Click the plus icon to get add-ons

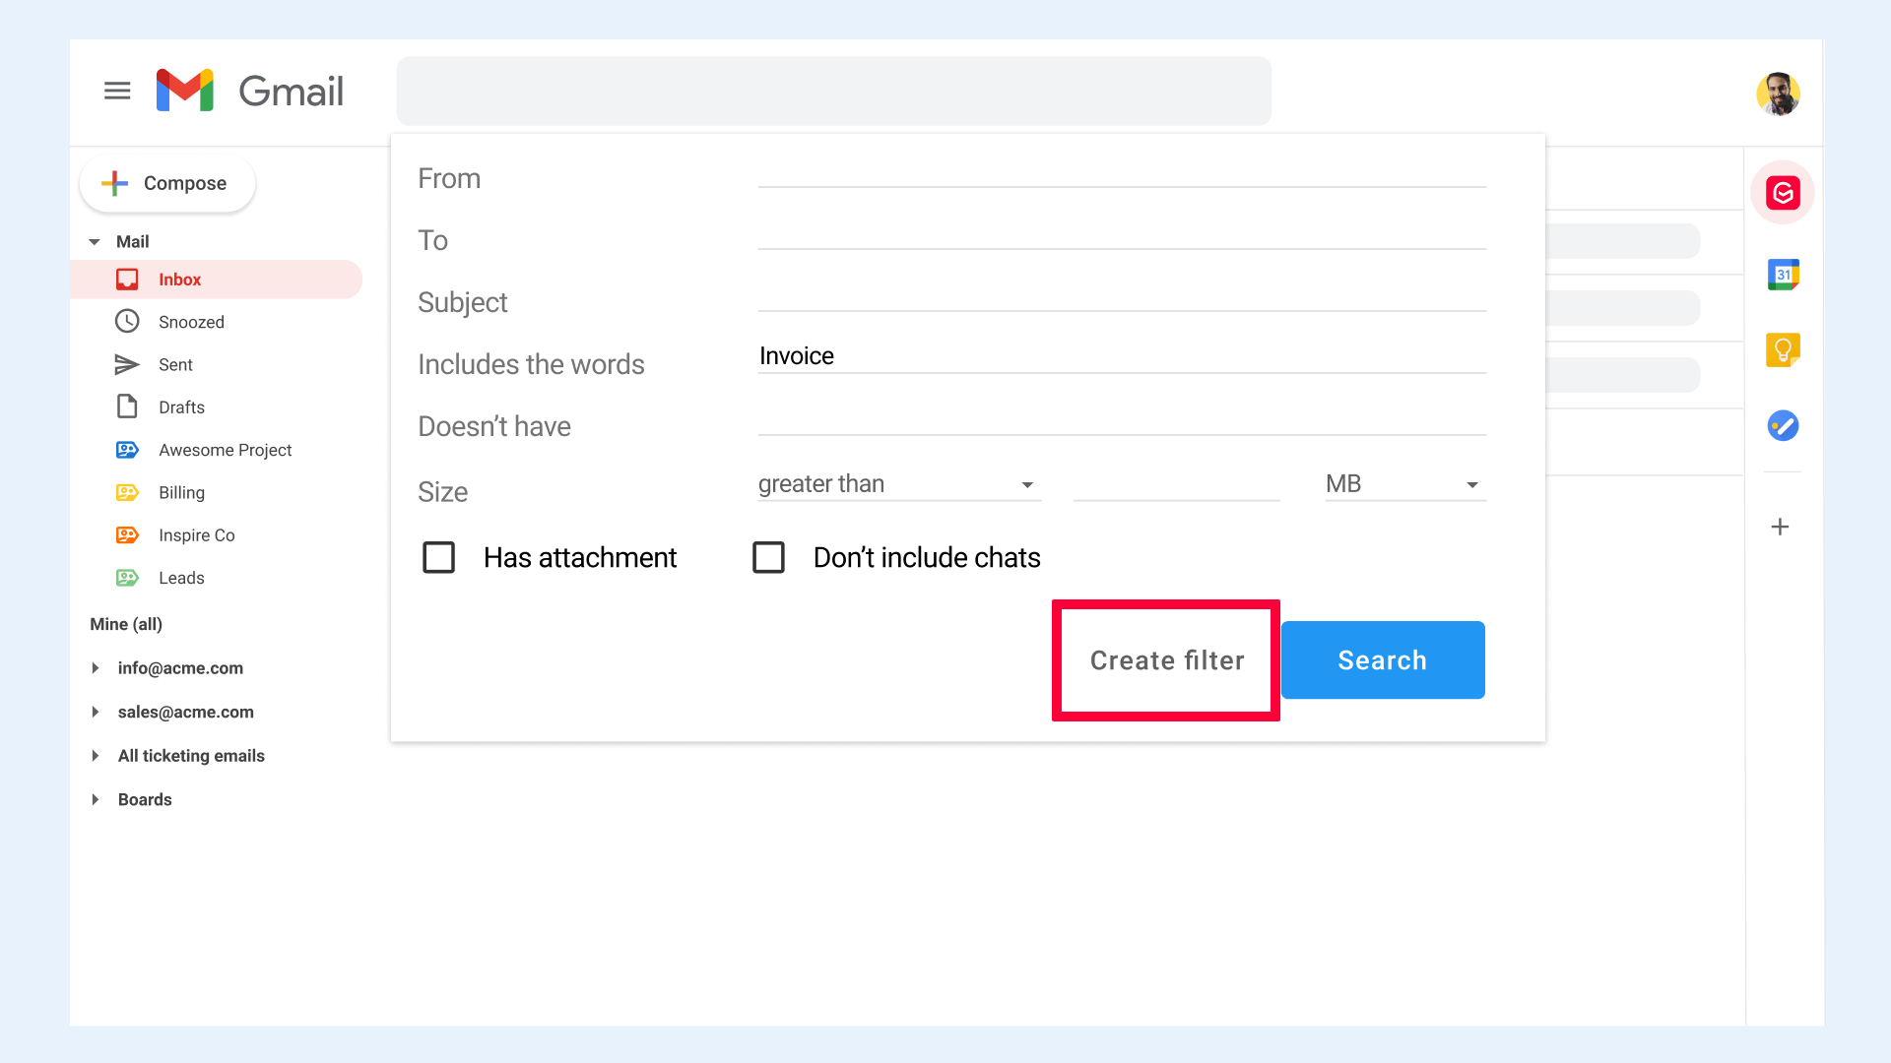pos(1780,527)
